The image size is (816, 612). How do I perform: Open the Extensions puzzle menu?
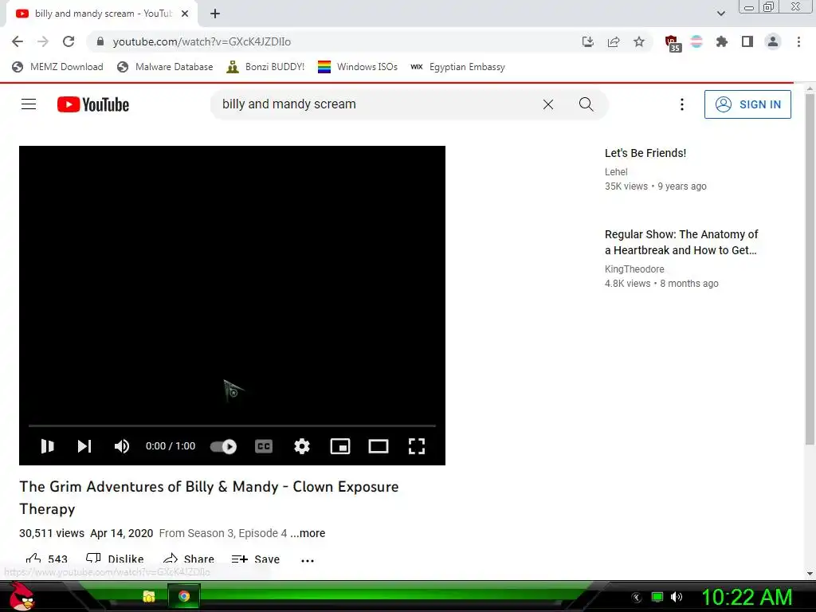coord(722,41)
